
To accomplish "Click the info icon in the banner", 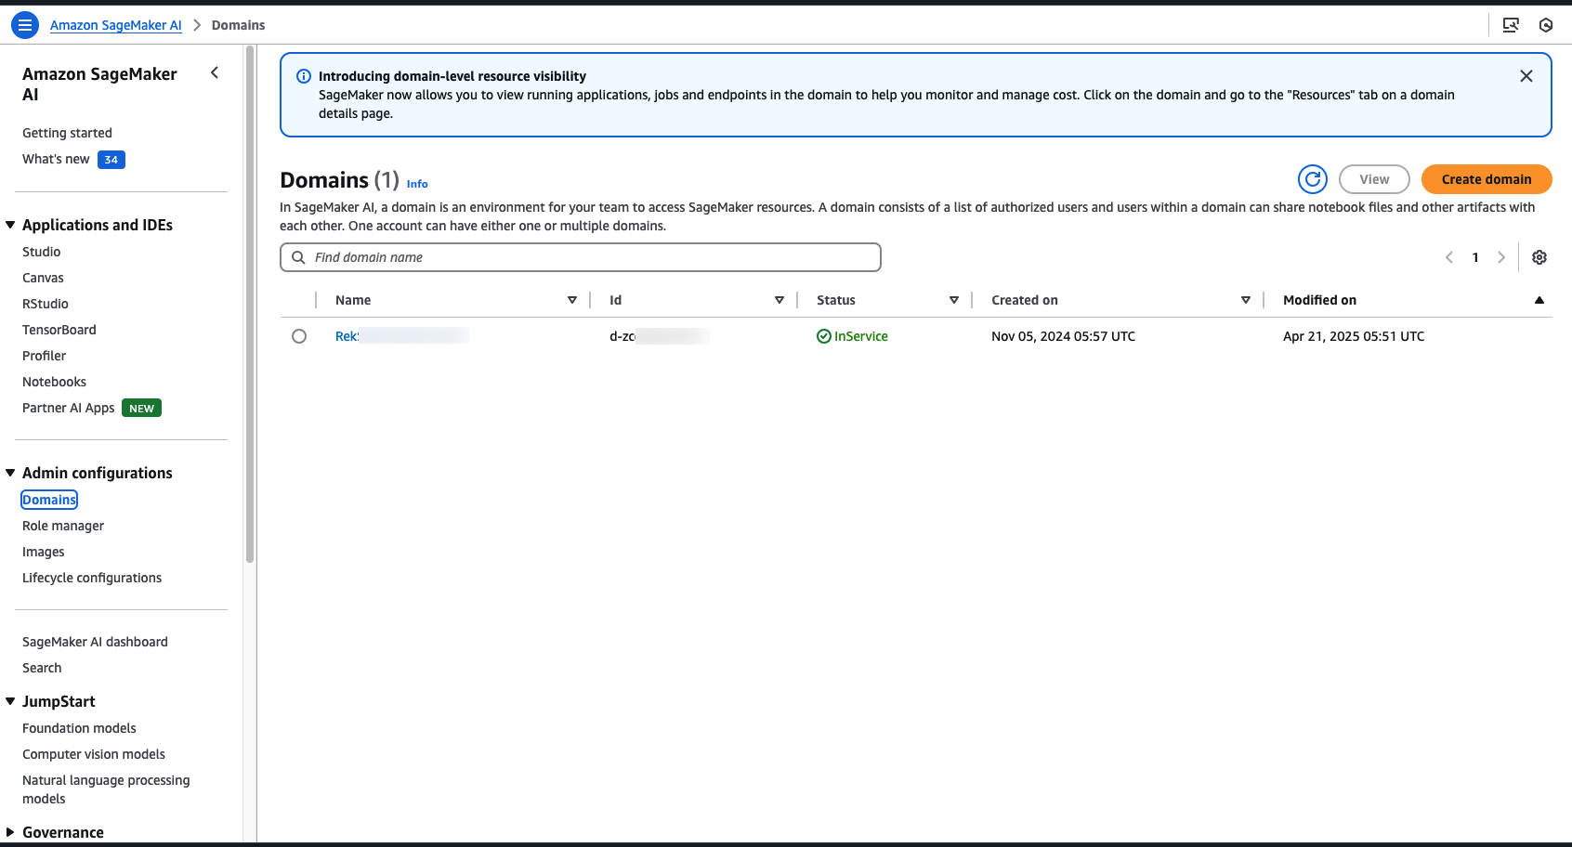I will (x=304, y=76).
